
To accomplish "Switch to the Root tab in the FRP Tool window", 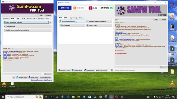I will 23,19.
